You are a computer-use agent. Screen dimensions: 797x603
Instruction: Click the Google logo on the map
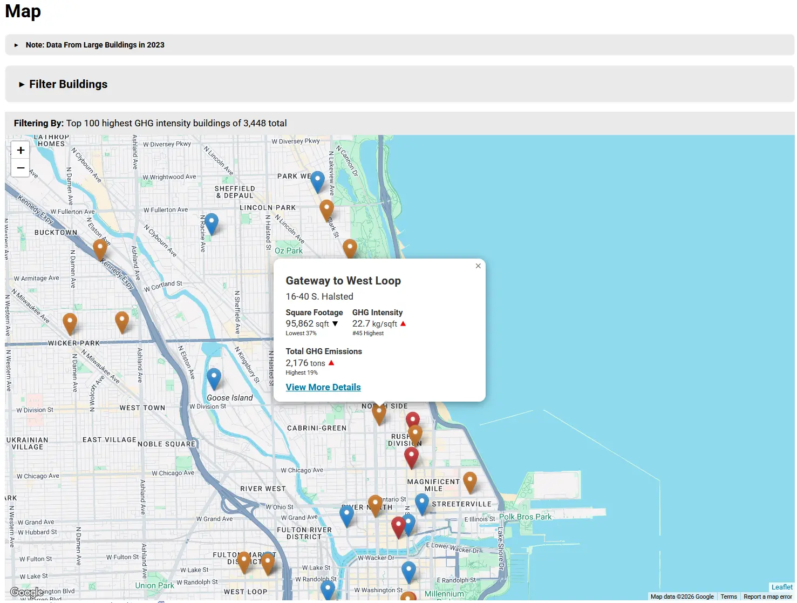coord(26,592)
